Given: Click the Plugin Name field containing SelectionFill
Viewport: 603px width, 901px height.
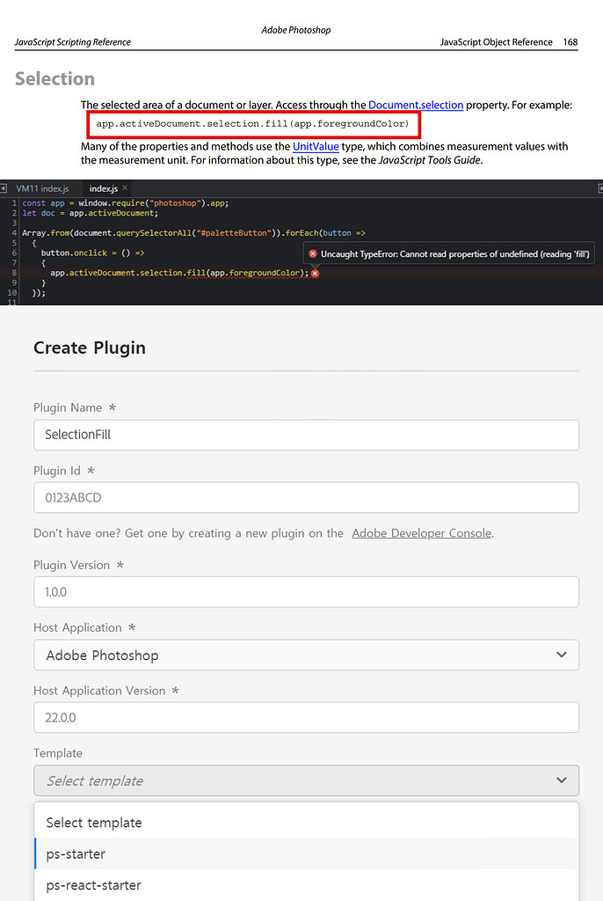Looking at the screenshot, I should coord(306,435).
